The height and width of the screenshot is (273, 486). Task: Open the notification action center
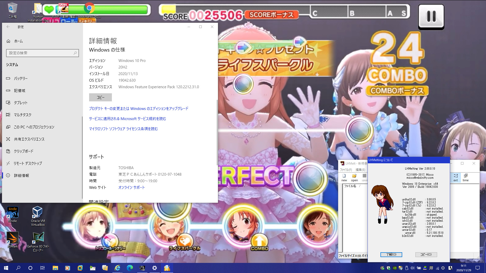point(478,268)
